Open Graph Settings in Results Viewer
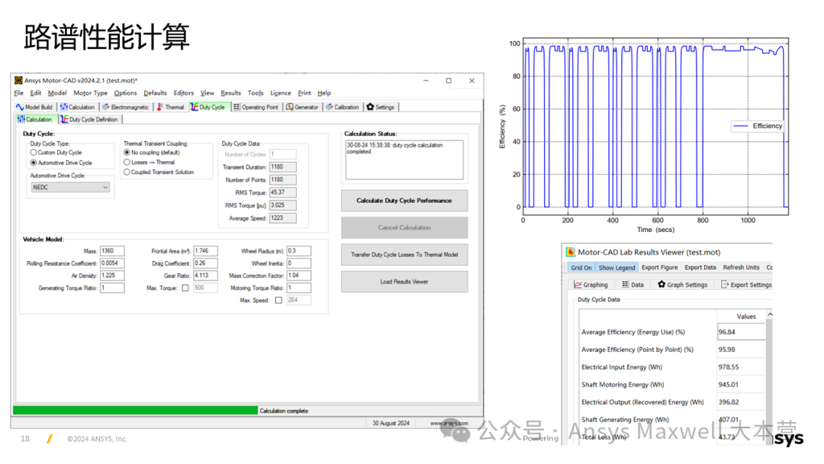 click(x=682, y=285)
